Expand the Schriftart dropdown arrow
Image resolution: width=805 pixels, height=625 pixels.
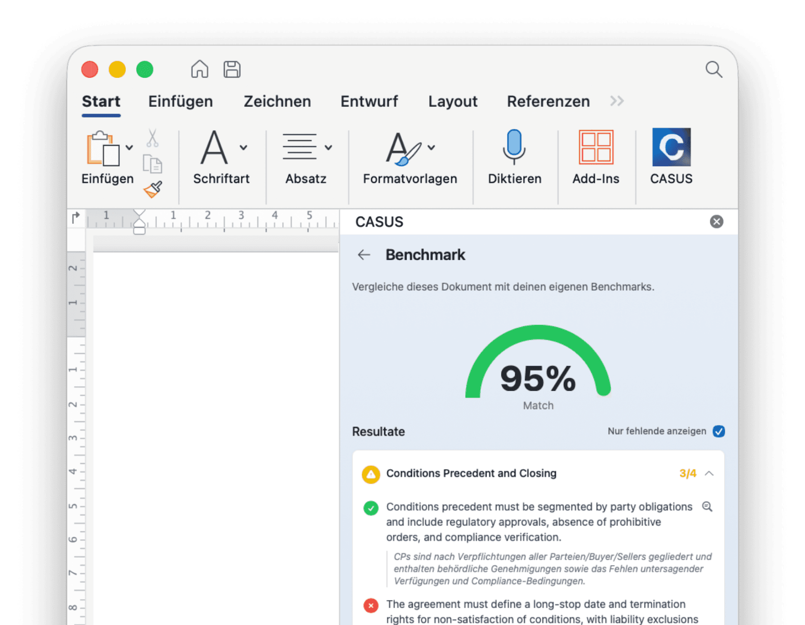click(x=243, y=148)
